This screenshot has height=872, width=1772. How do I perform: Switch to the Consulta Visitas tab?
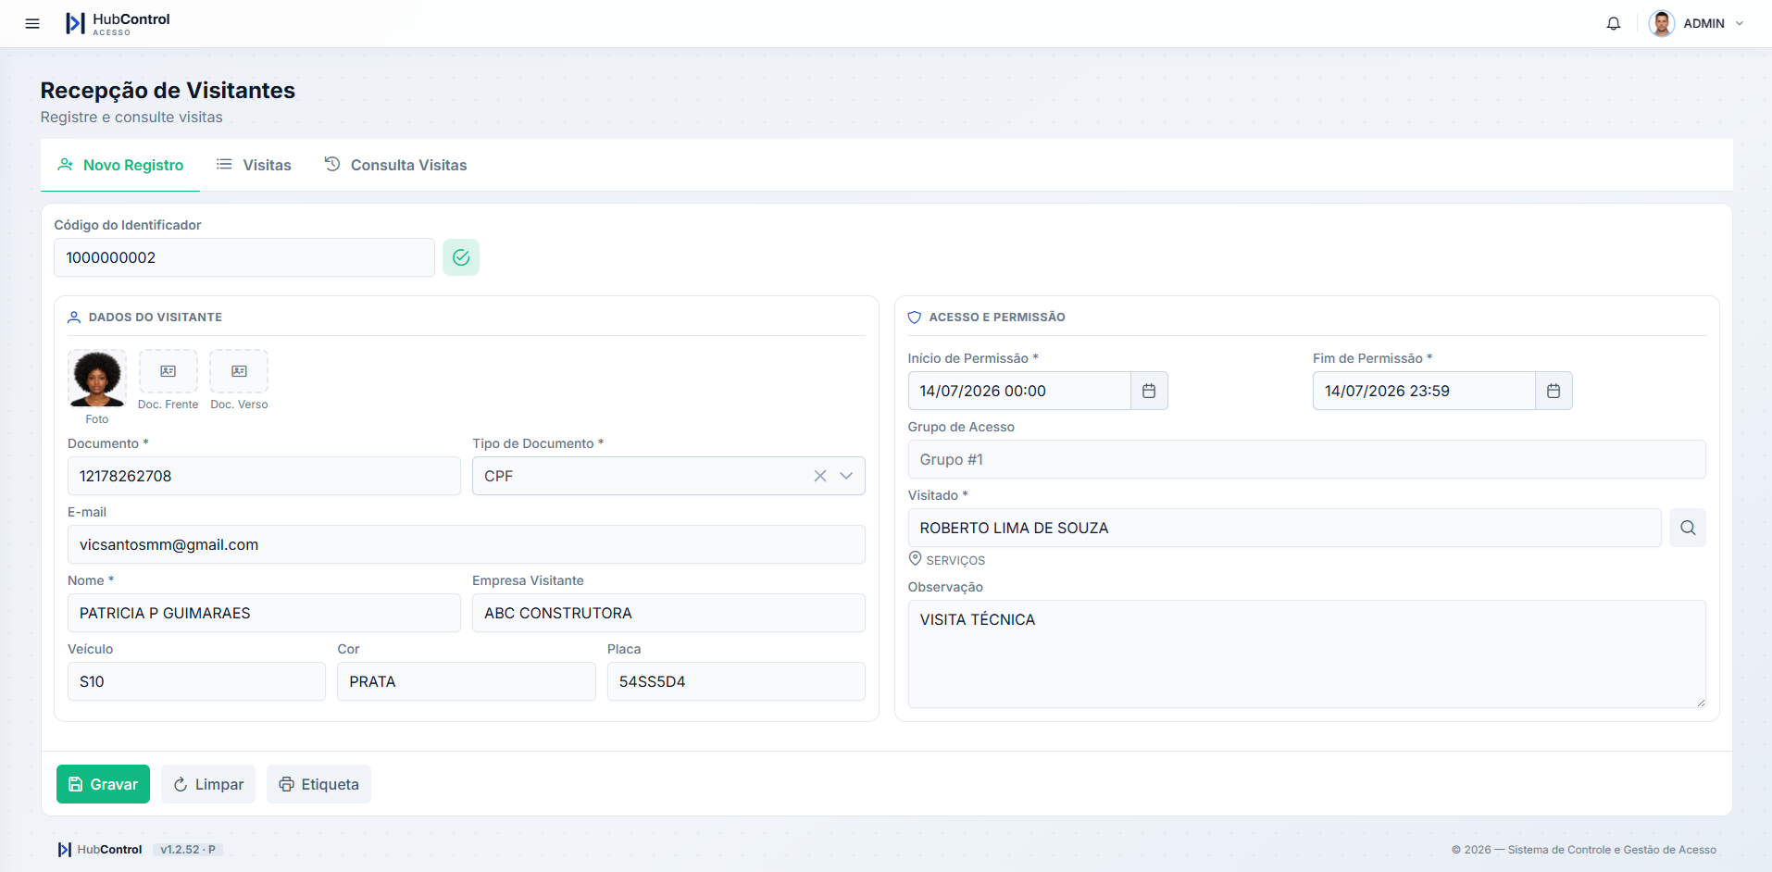(395, 165)
